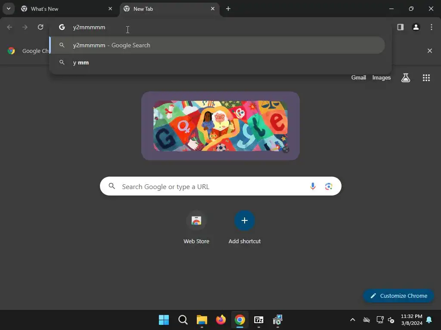Open File Explorer from taskbar
The width and height of the screenshot is (441, 330).
pos(202,320)
